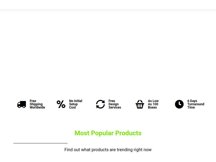Click the word Popular in green heading
The height and width of the screenshot is (162, 216).
click(102, 133)
